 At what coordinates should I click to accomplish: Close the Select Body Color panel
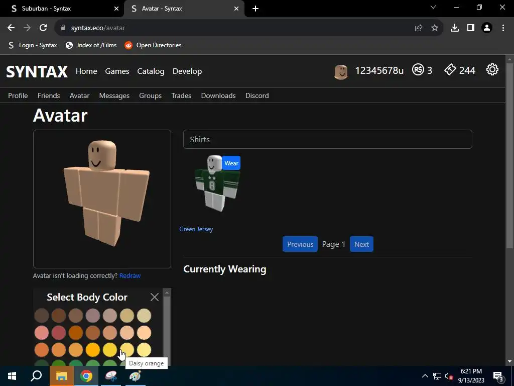click(x=155, y=297)
